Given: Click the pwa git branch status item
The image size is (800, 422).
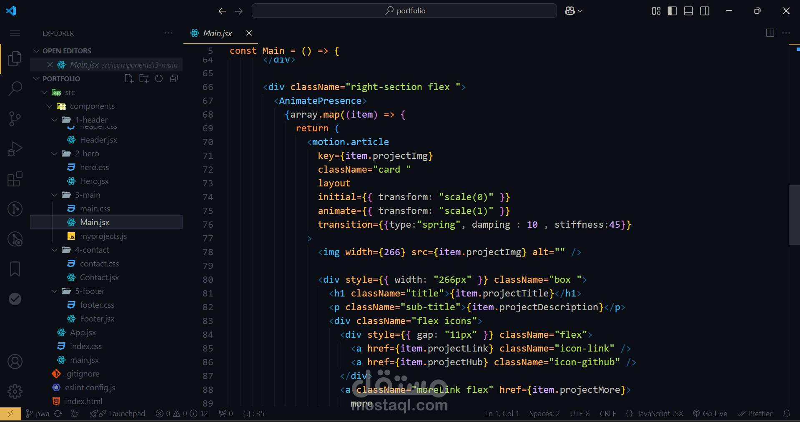Looking at the screenshot, I should [x=38, y=414].
